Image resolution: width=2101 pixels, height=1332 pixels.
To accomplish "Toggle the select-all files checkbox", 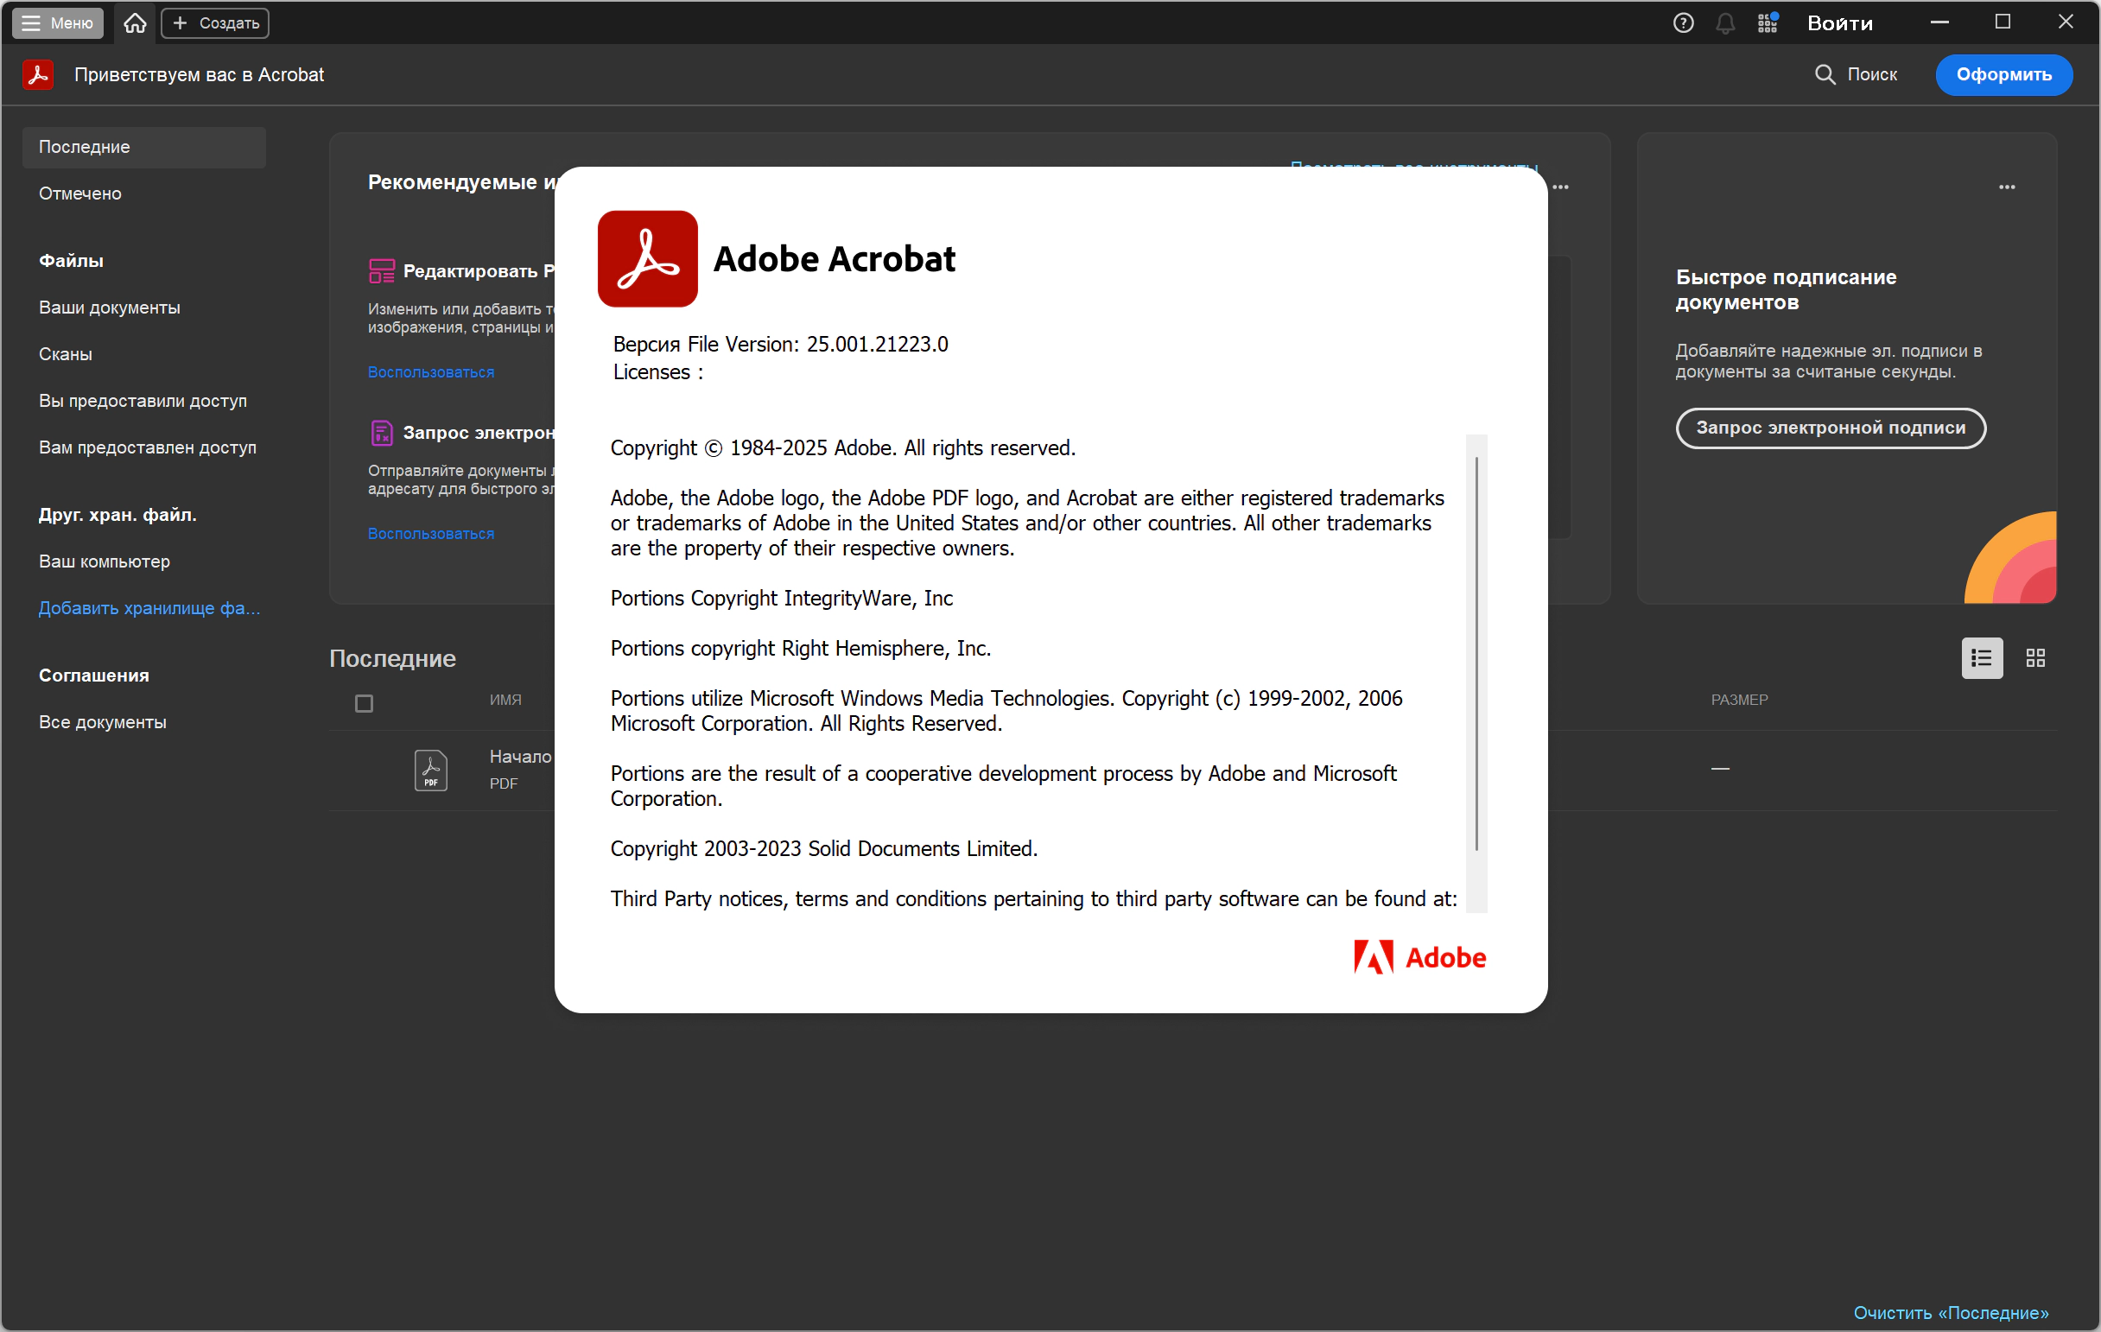I will [x=364, y=703].
